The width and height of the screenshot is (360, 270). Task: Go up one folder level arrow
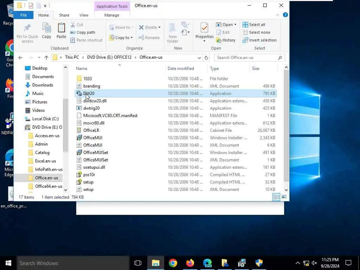(46, 58)
